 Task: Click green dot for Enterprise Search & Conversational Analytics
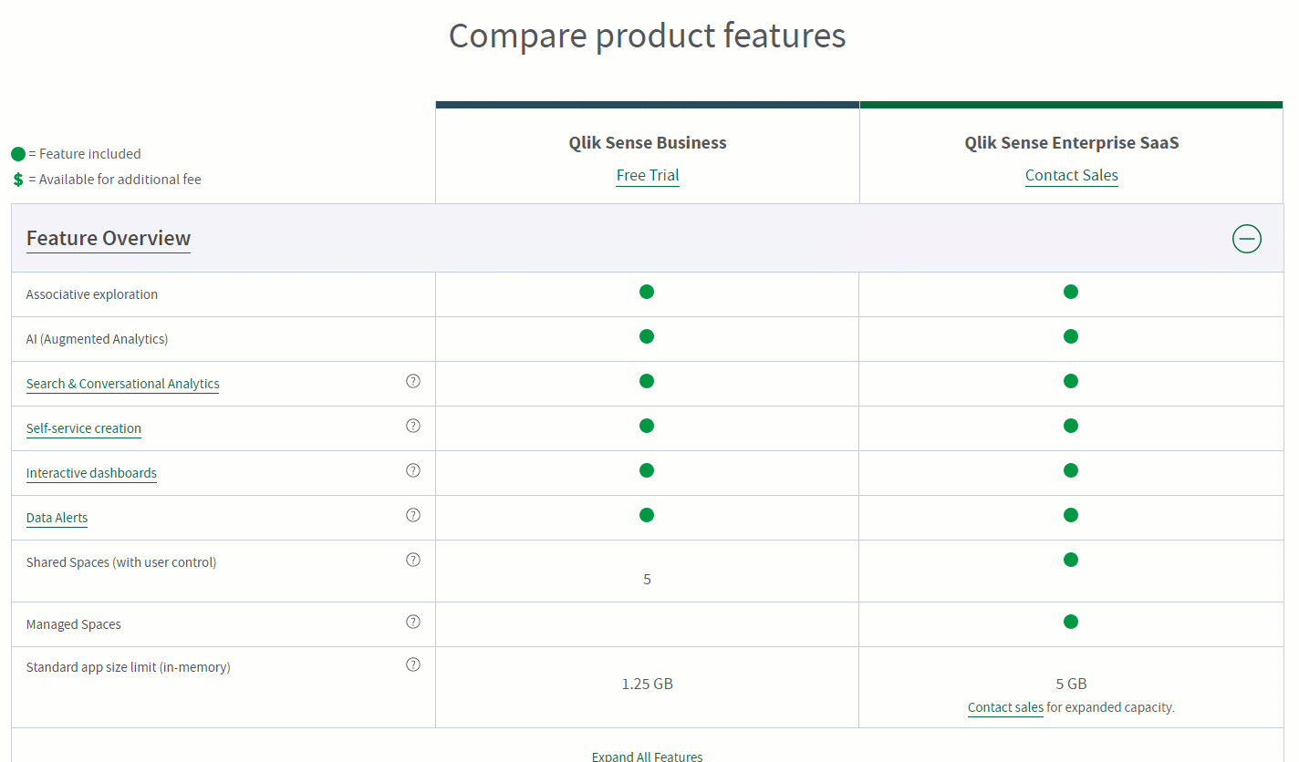pyautogui.click(x=1071, y=381)
